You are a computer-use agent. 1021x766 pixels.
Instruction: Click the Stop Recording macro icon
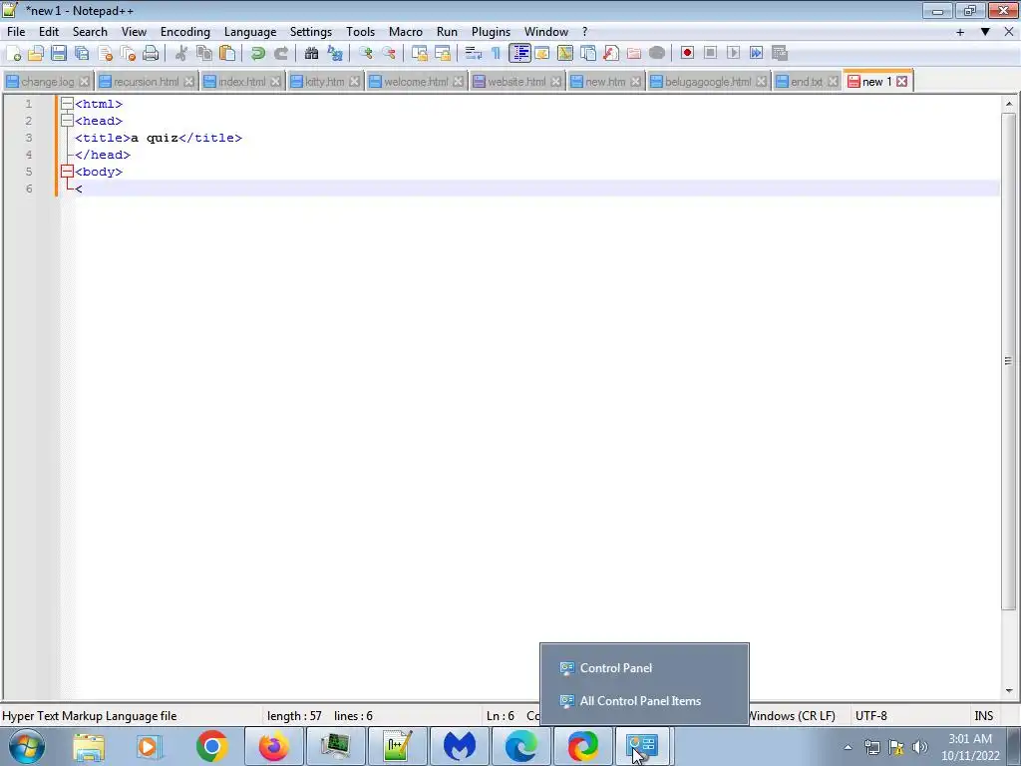[x=710, y=54]
